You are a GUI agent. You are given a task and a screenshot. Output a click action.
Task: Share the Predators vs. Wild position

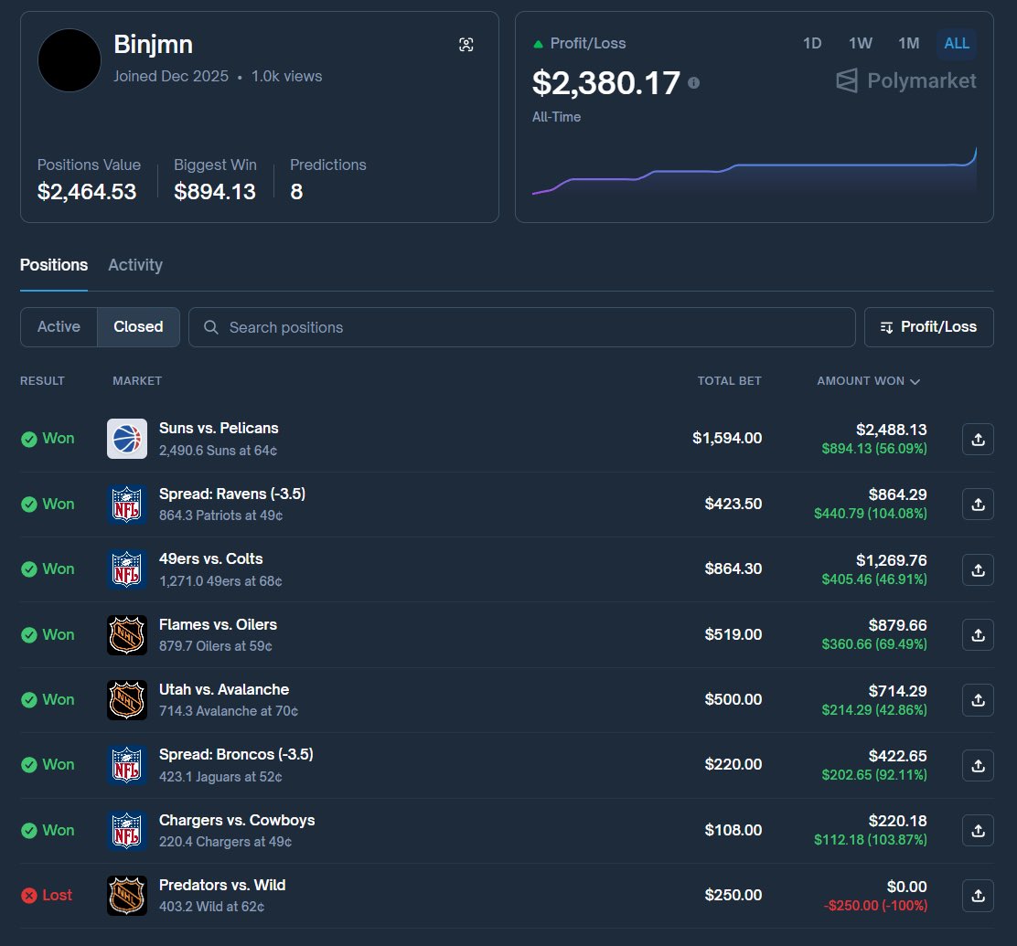pyautogui.click(x=978, y=896)
